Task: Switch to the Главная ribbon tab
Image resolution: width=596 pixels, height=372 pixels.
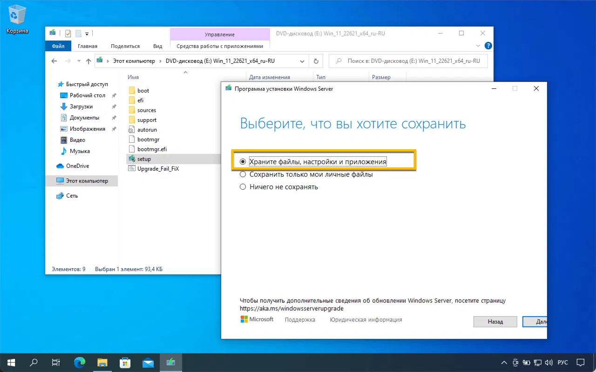Action: 88,46
